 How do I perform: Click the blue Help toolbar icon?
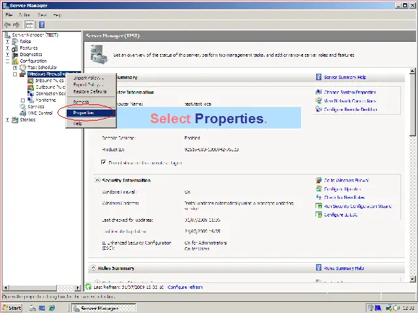[42, 25]
